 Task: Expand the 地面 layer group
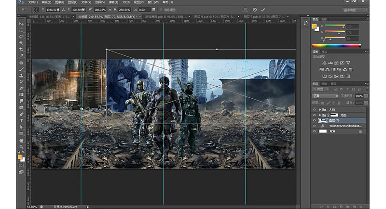pos(320,115)
